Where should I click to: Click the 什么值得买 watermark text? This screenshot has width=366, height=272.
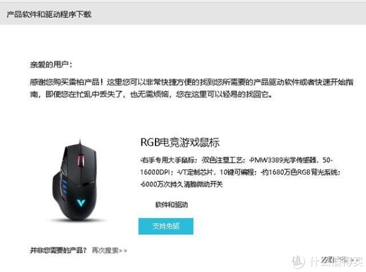point(336,261)
